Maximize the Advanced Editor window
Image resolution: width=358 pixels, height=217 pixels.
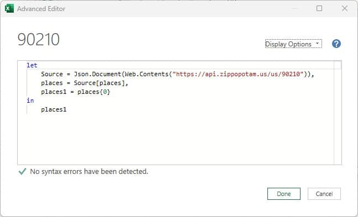point(319,8)
